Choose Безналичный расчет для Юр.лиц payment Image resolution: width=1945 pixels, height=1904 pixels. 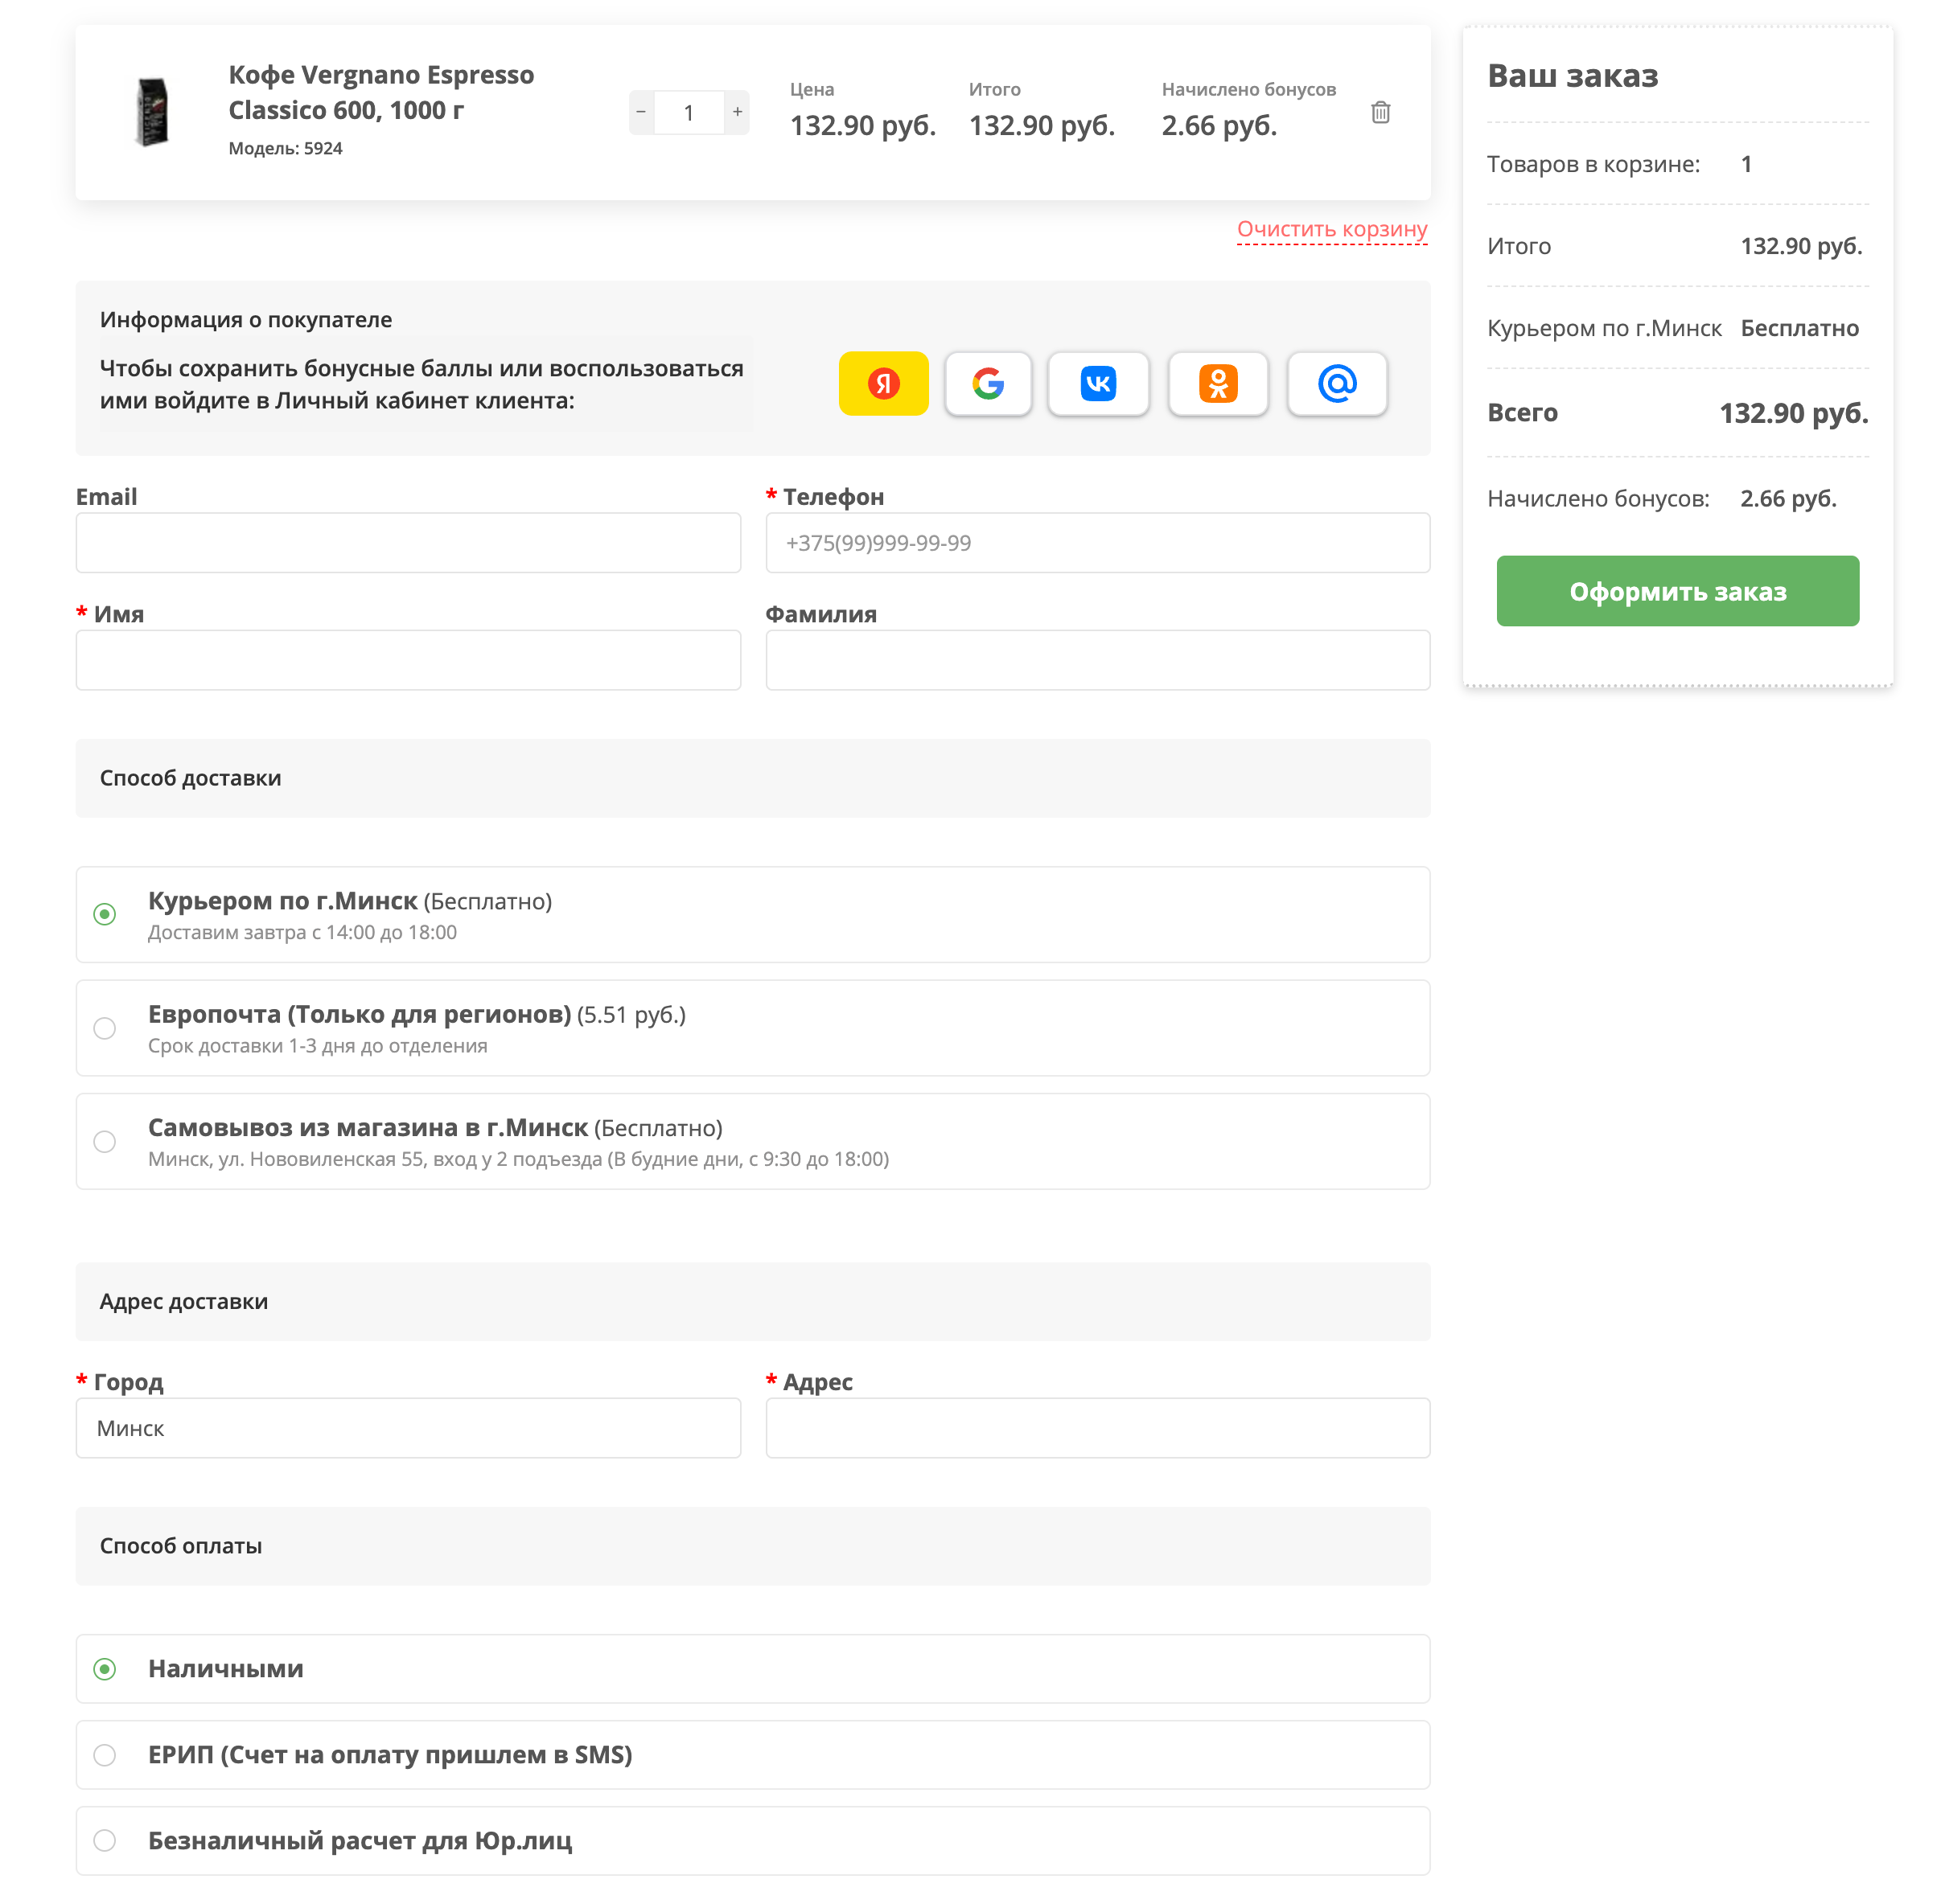pyautogui.click(x=105, y=1840)
